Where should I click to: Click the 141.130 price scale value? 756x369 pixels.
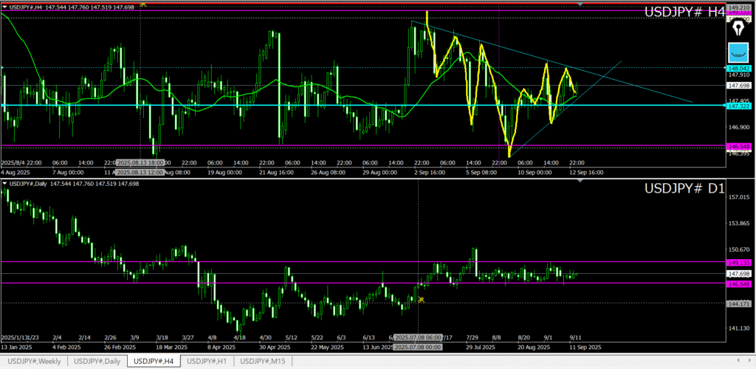pos(740,328)
